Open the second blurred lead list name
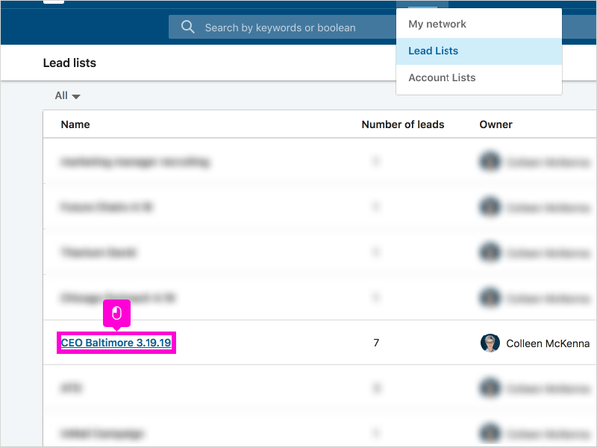This screenshot has width=597, height=447. coord(106,207)
